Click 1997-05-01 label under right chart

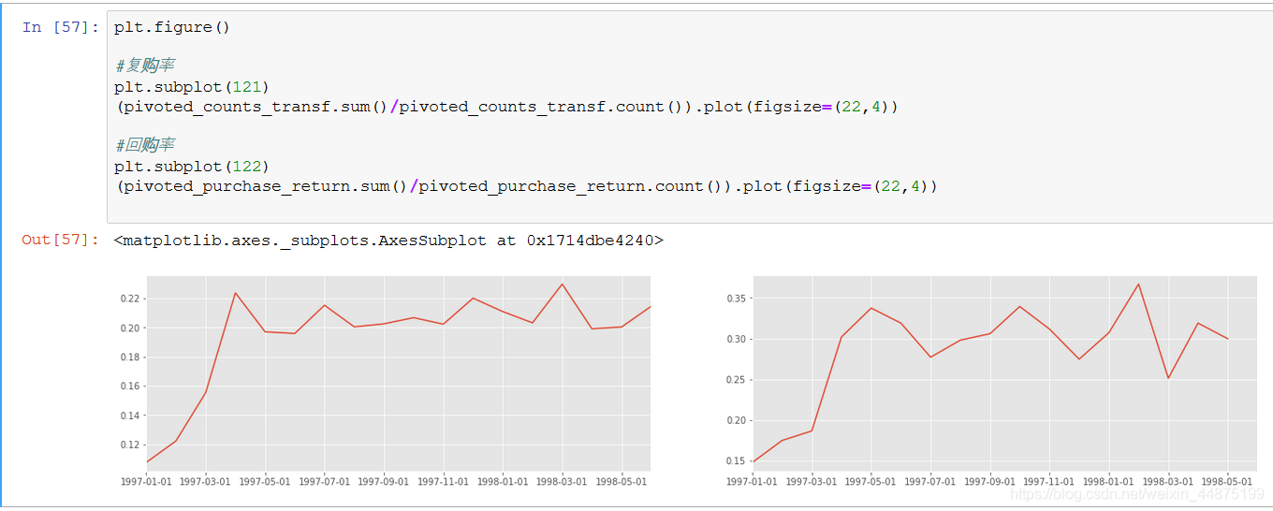[x=871, y=482]
